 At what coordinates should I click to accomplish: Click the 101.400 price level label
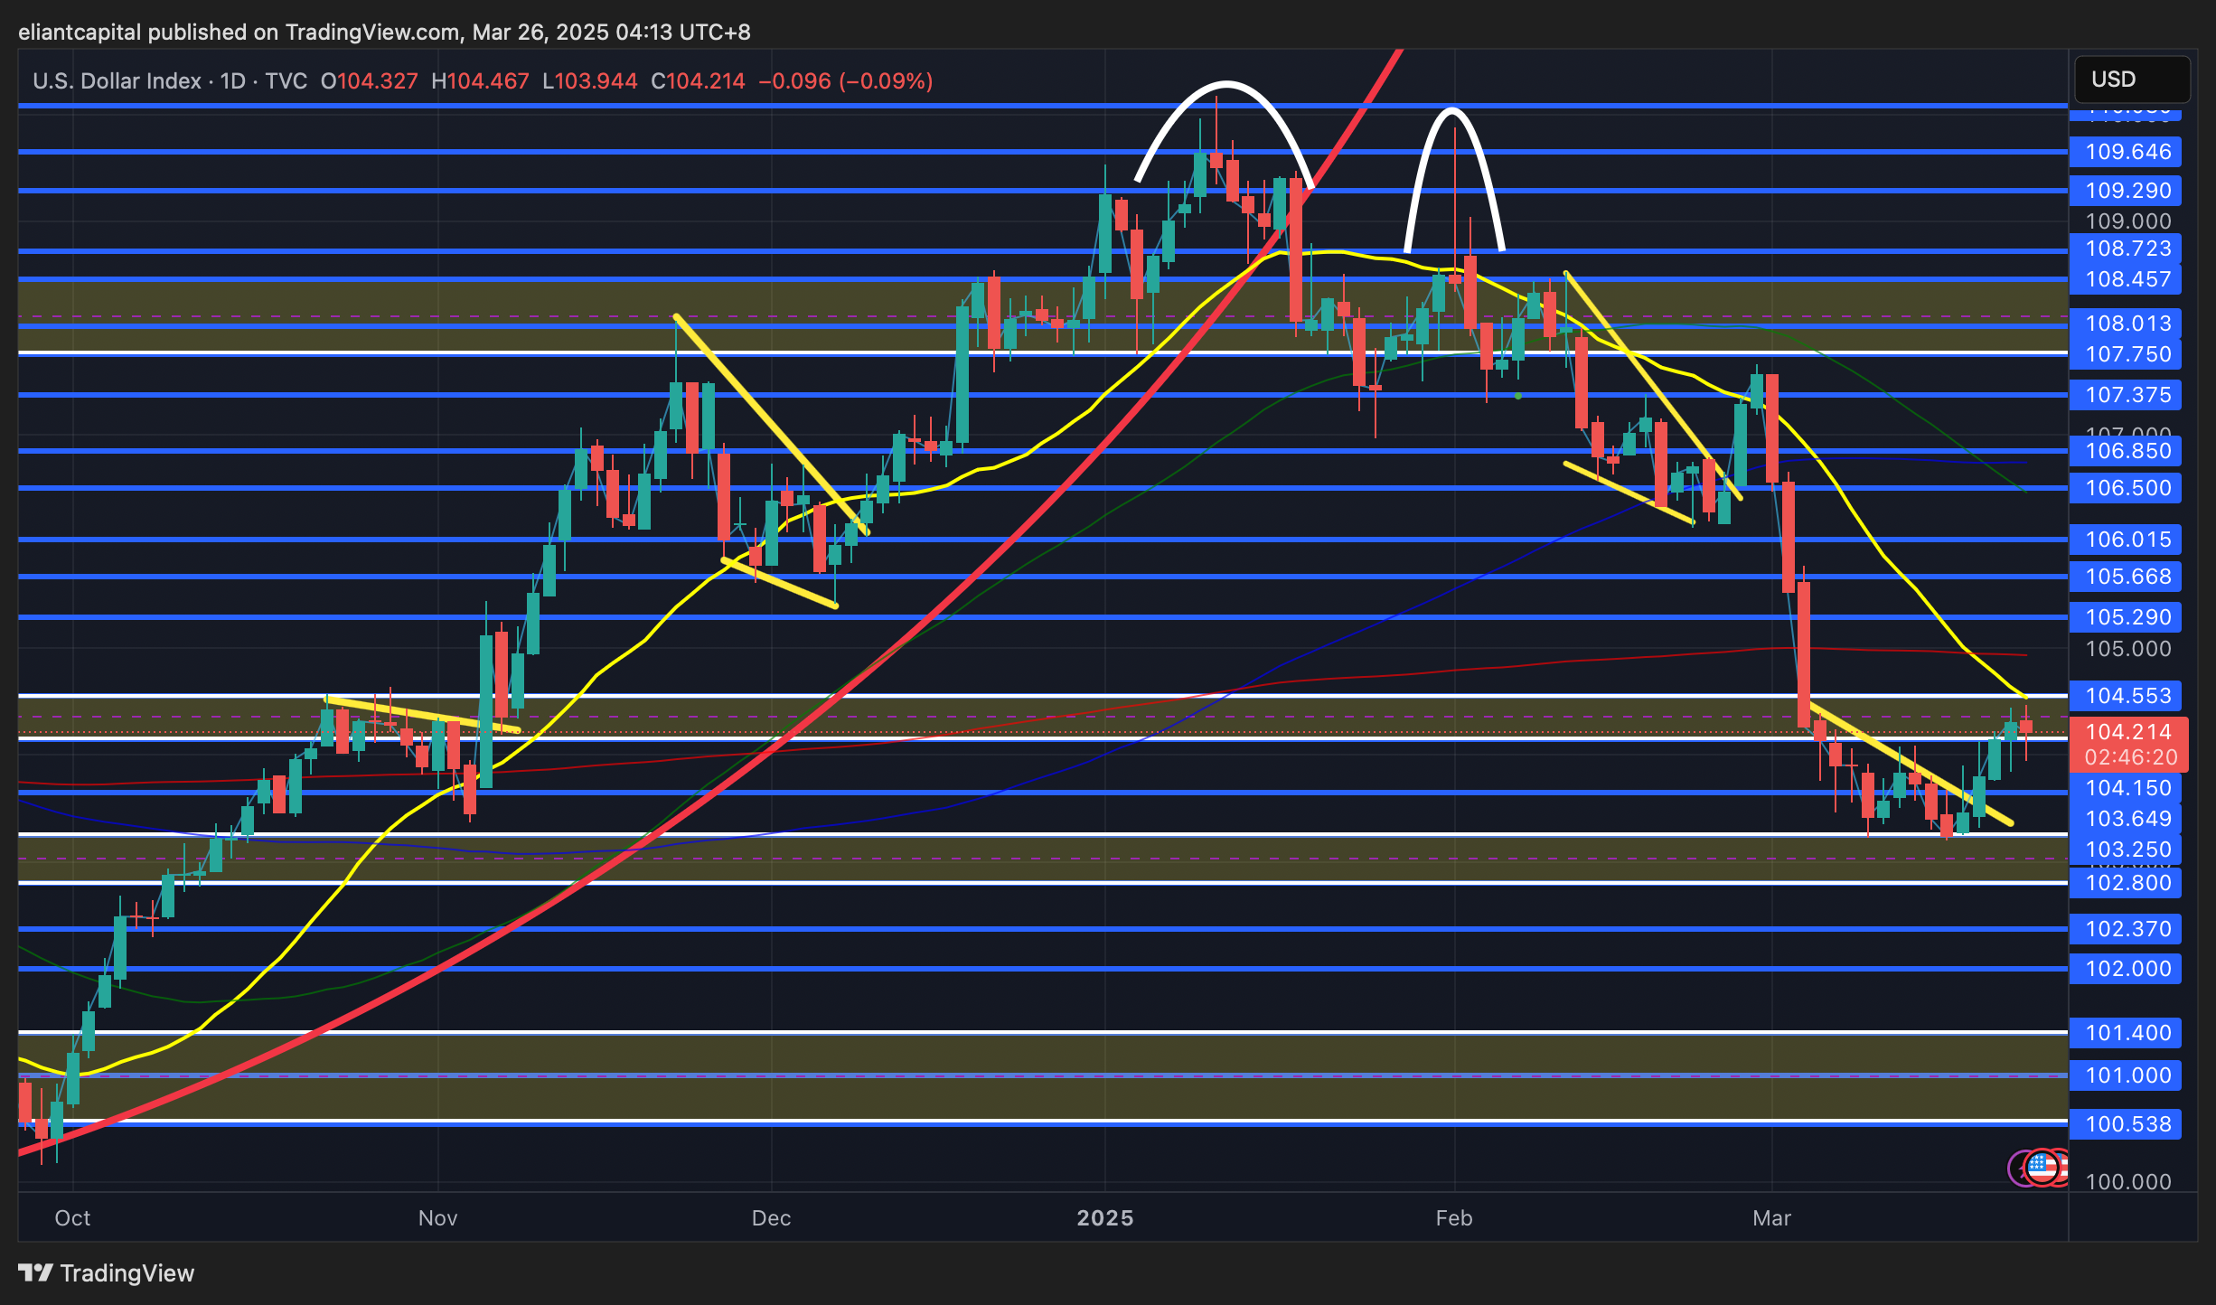click(x=2127, y=1033)
